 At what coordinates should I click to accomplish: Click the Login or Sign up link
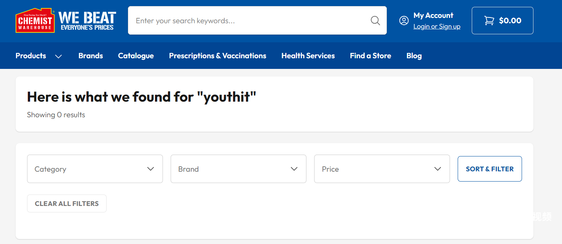coord(437,27)
